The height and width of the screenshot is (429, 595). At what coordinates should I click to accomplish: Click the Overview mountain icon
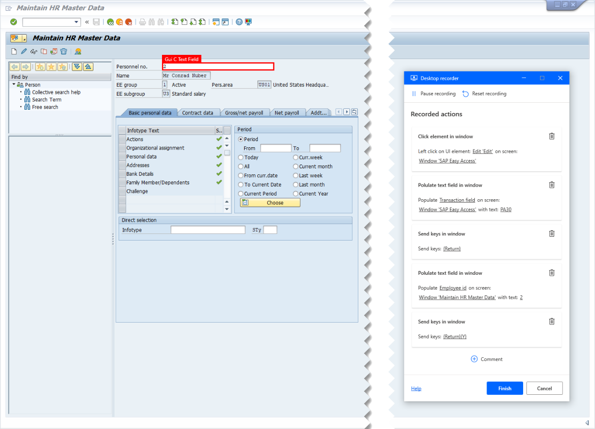point(78,52)
